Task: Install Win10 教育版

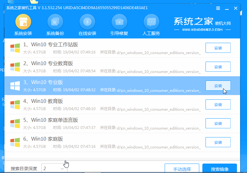Action: (x=218, y=104)
